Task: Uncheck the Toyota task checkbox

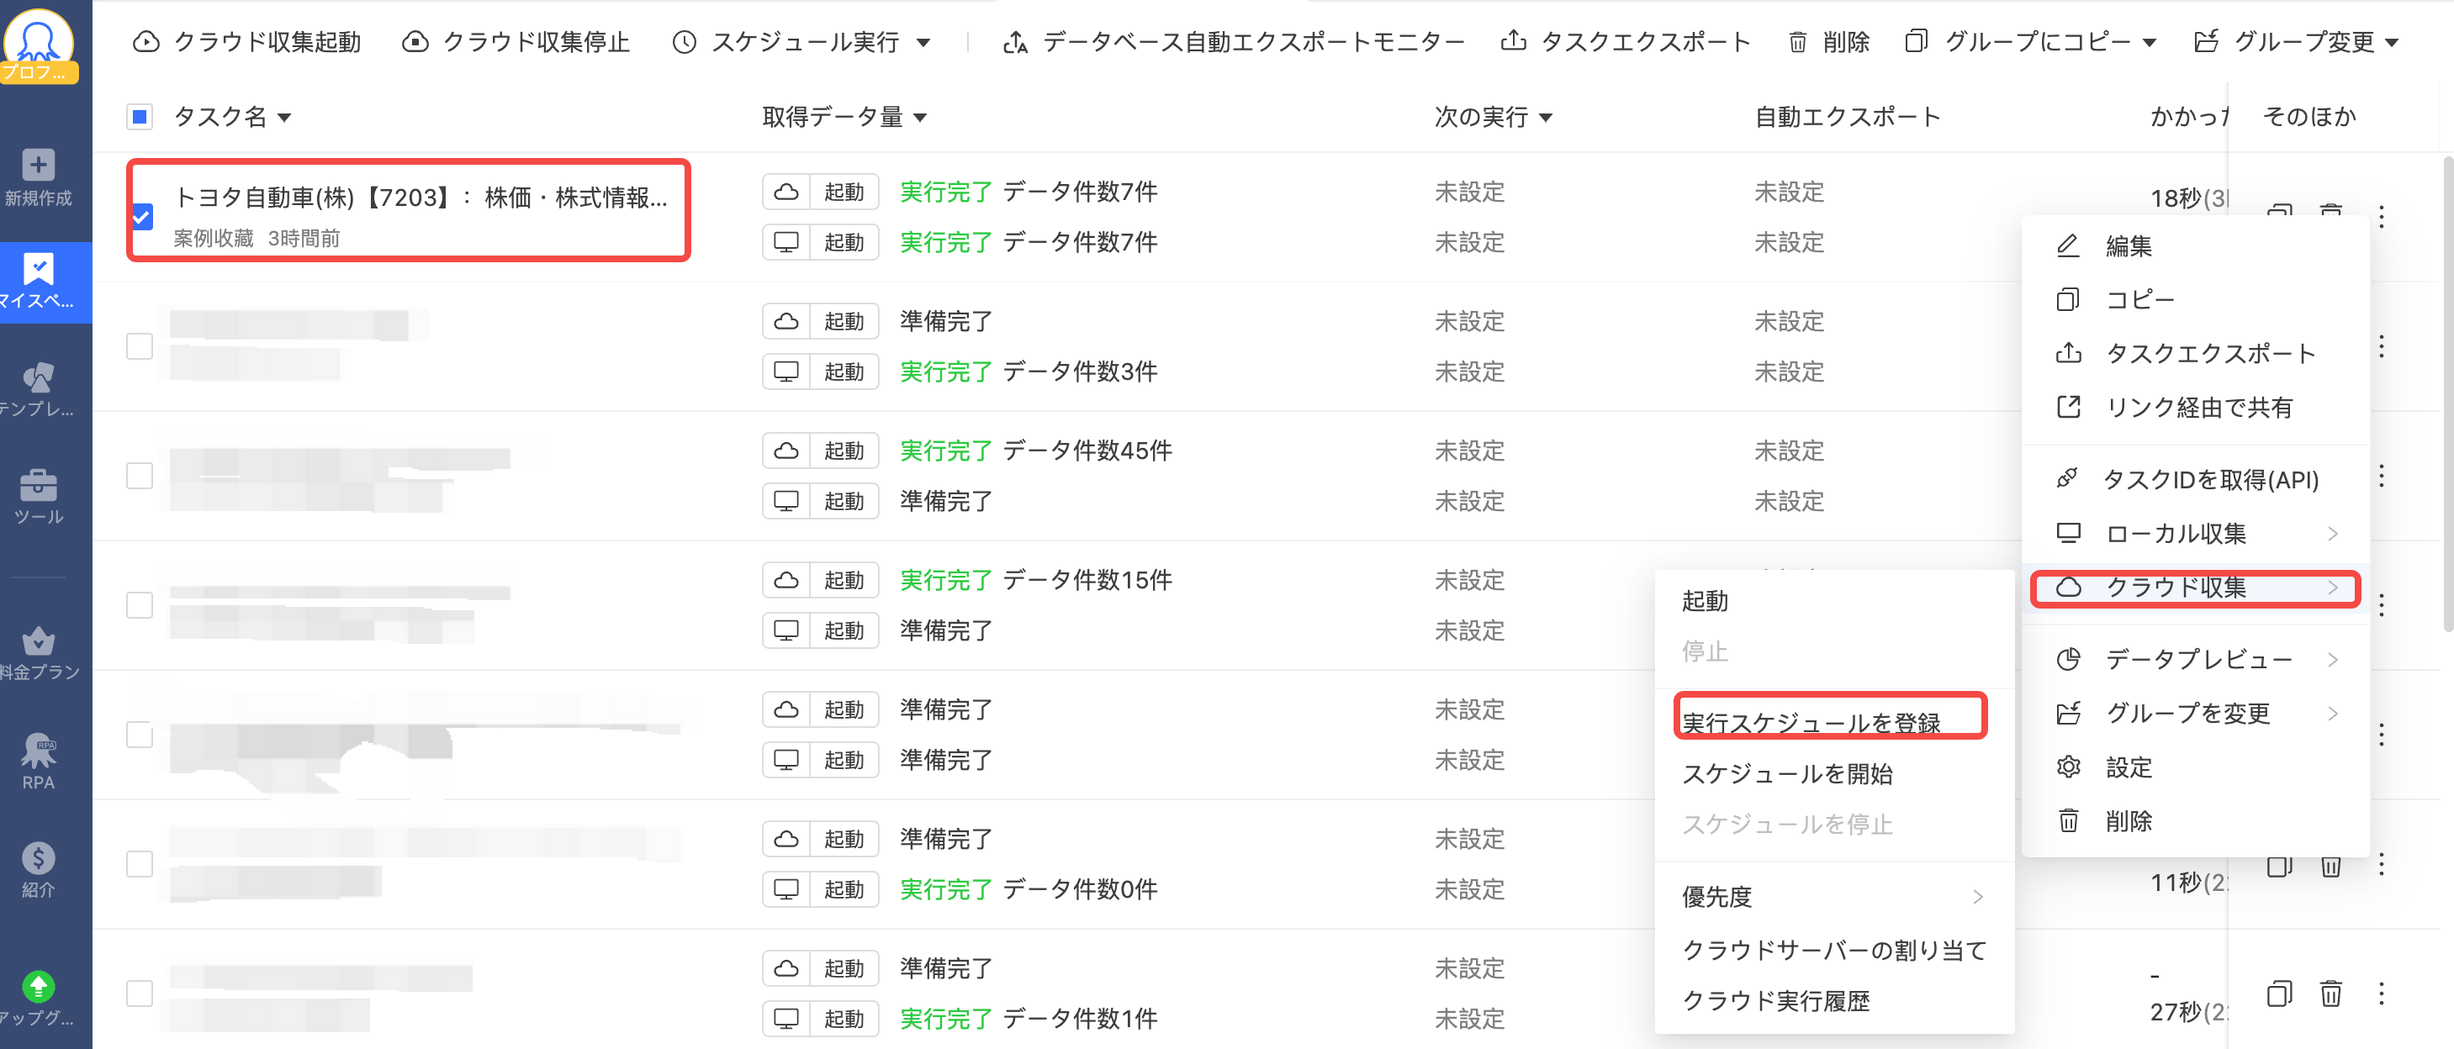Action: 142,217
